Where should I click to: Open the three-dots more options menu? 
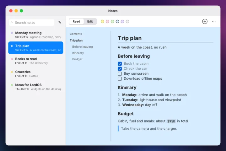(x=214, y=21)
